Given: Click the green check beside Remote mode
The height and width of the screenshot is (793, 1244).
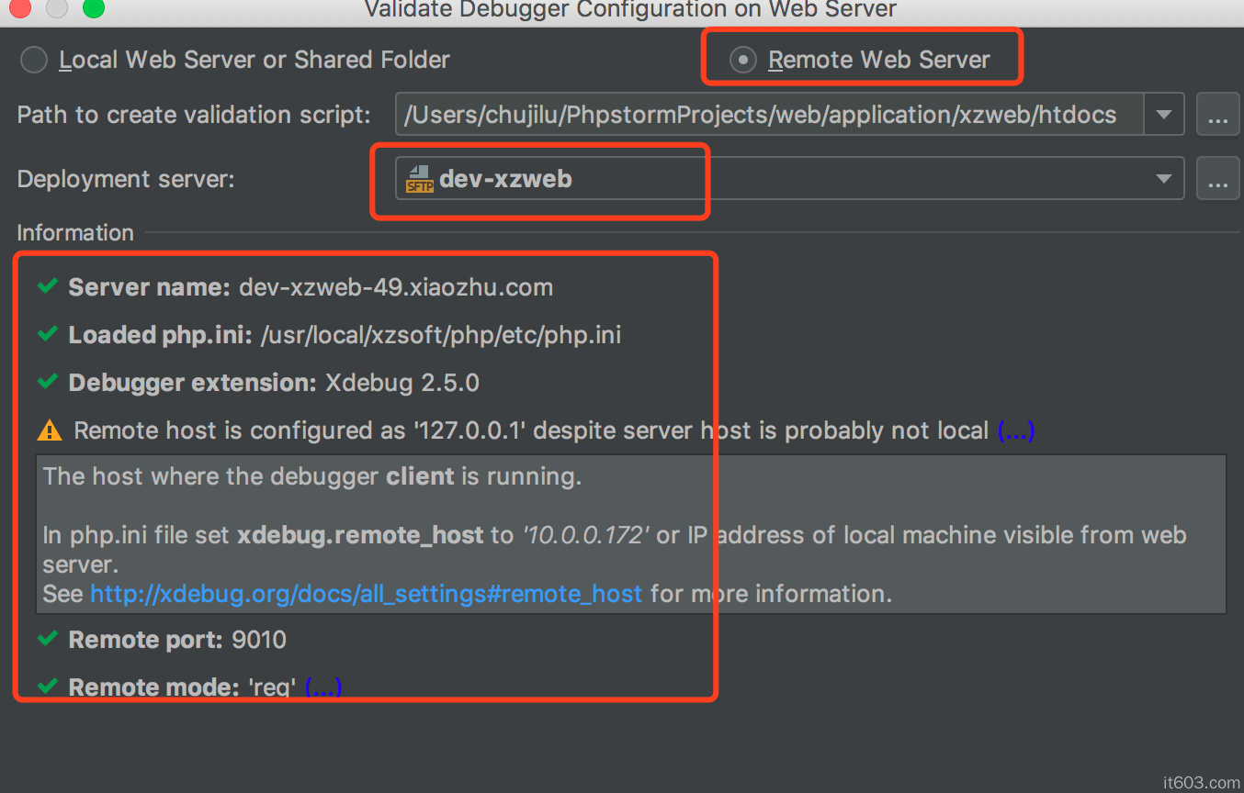Looking at the screenshot, I should (x=48, y=686).
